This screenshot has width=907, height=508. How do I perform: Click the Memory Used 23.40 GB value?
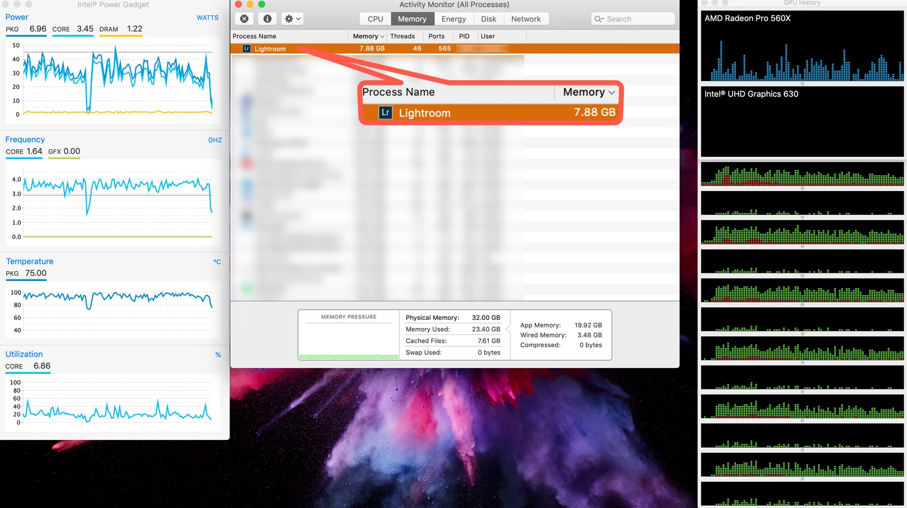coord(486,329)
